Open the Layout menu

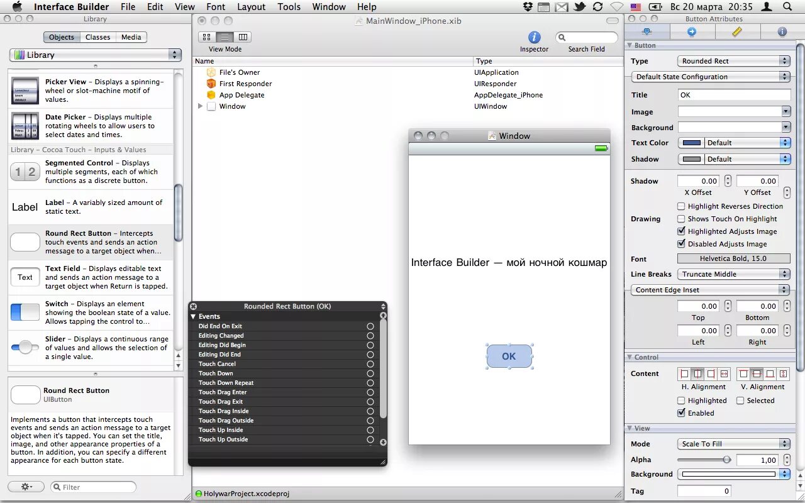(x=251, y=7)
